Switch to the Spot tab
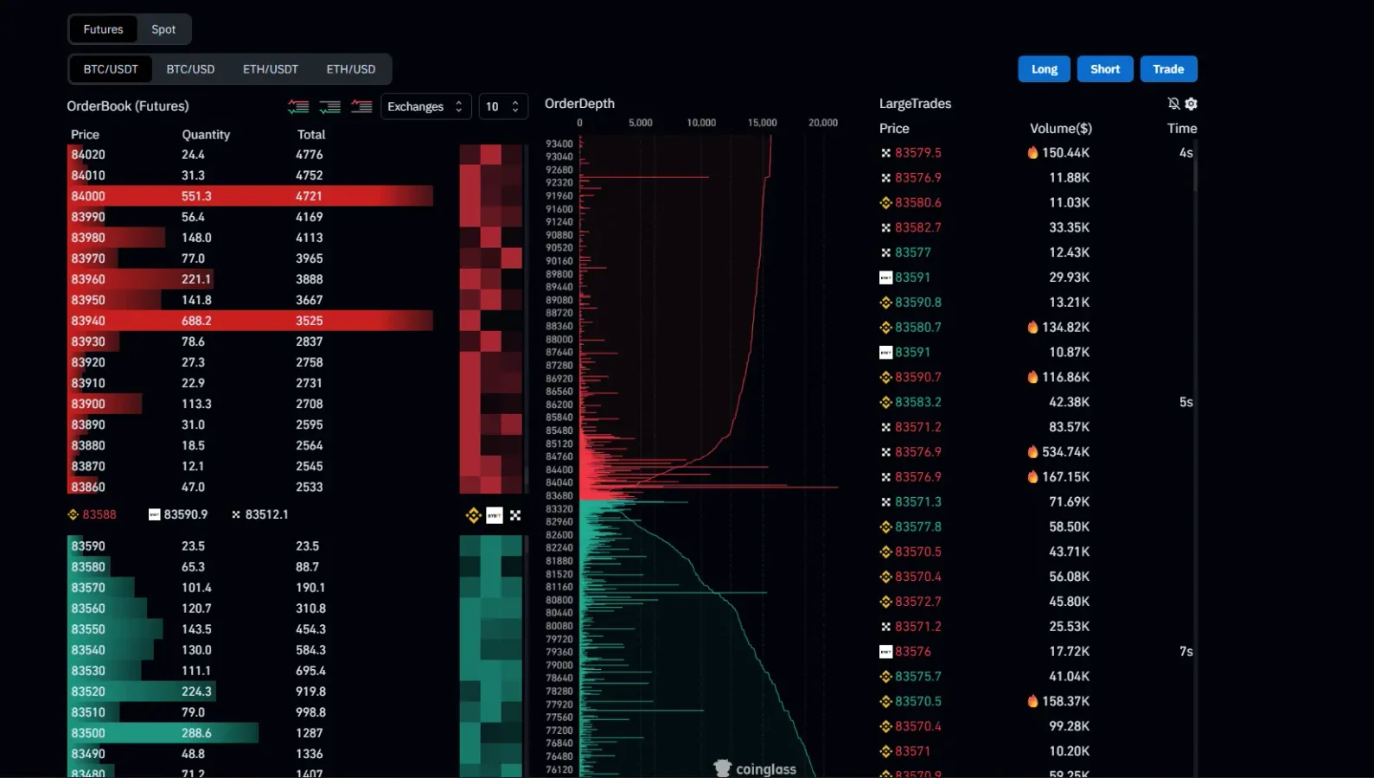The width and height of the screenshot is (1374, 778). click(x=163, y=29)
